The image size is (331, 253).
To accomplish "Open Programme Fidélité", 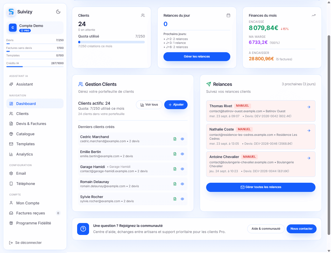I will [x=35, y=223].
